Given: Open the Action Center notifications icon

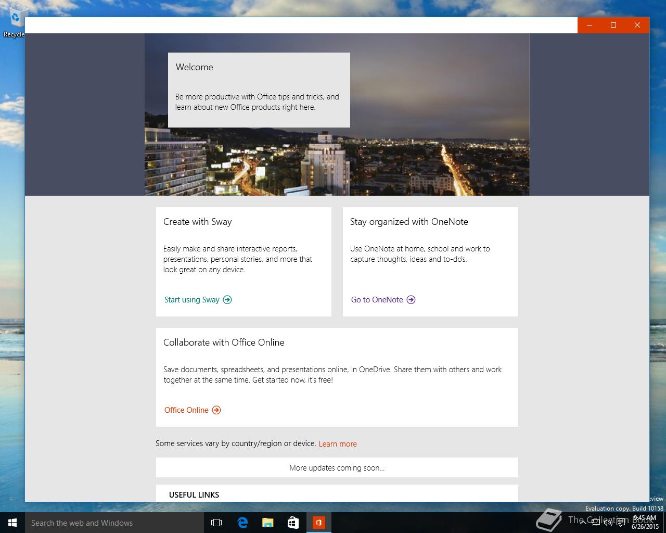Looking at the screenshot, I should 621,523.
